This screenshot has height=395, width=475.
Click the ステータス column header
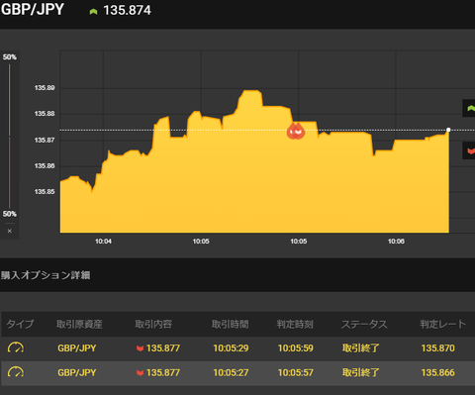point(364,324)
